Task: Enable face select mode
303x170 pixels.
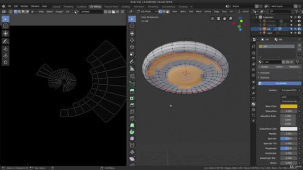Action: [168, 11]
